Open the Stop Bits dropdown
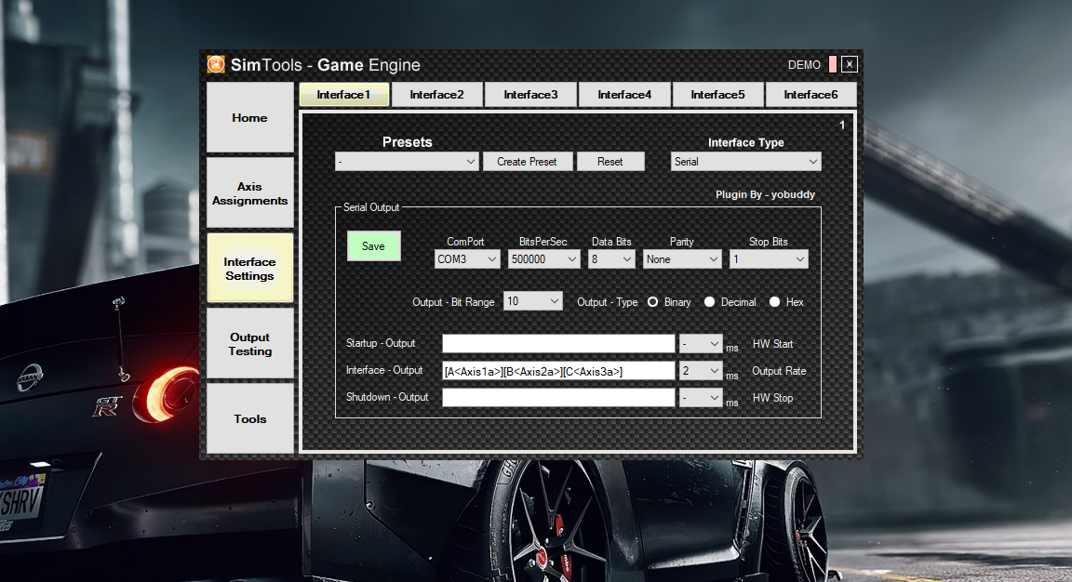The height and width of the screenshot is (582, 1072). (769, 259)
